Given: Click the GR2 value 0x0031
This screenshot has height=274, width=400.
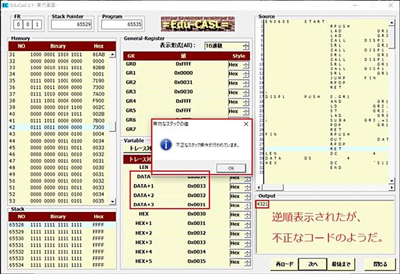Looking at the screenshot, I should point(184,82).
